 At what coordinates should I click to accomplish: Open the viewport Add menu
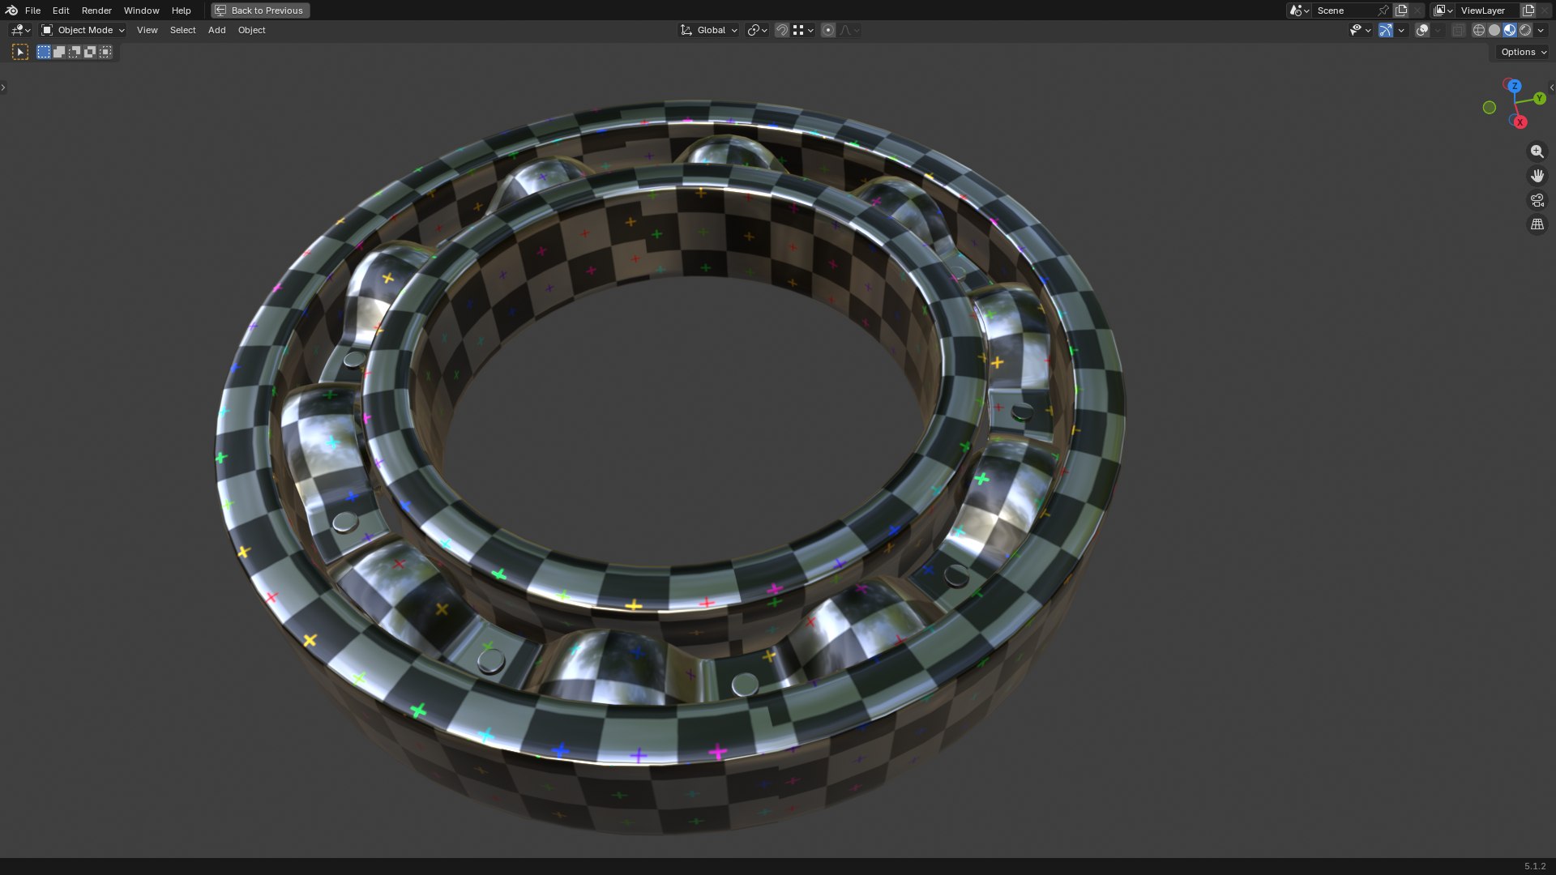[x=216, y=30]
